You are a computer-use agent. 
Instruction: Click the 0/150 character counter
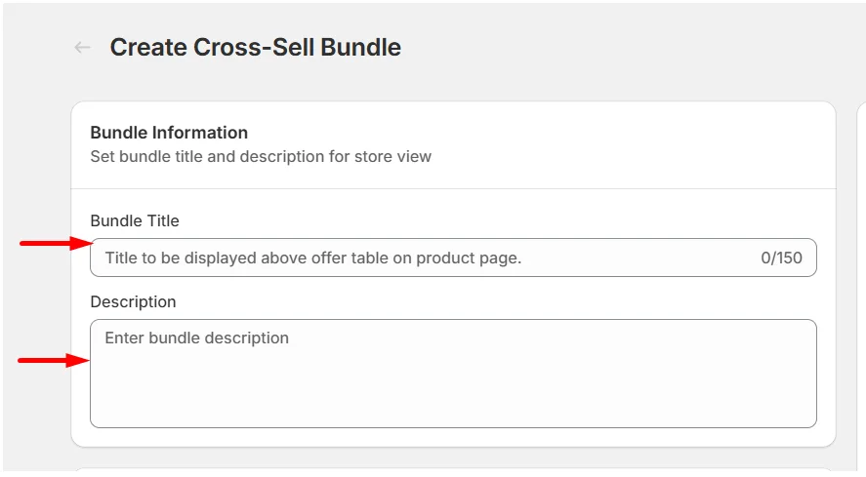[x=781, y=258]
